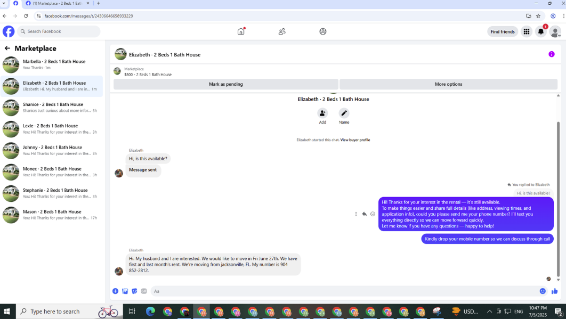This screenshot has width=566, height=319.
Task: Go back from Marketplace with arrow
Action: (7, 48)
